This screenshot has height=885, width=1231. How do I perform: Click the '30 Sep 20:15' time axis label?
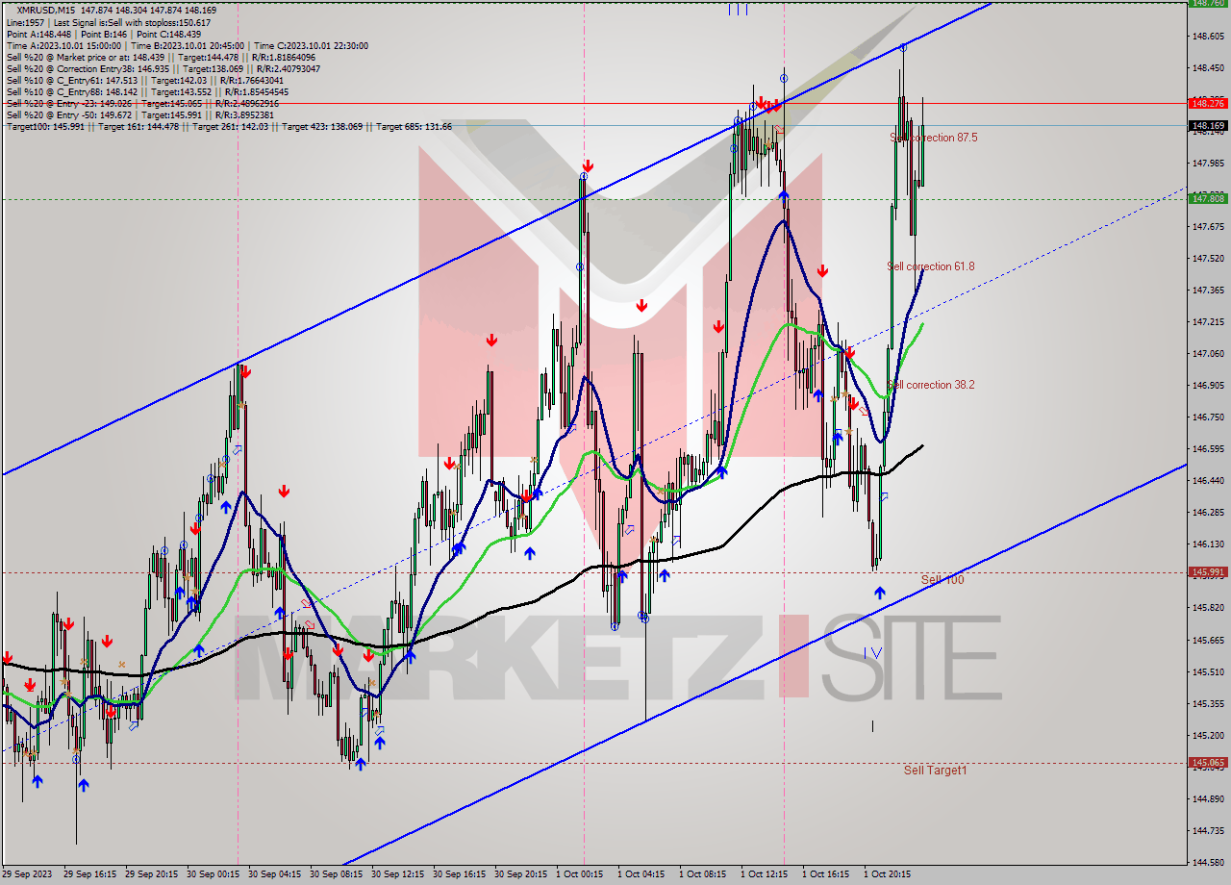pos(520,874)
